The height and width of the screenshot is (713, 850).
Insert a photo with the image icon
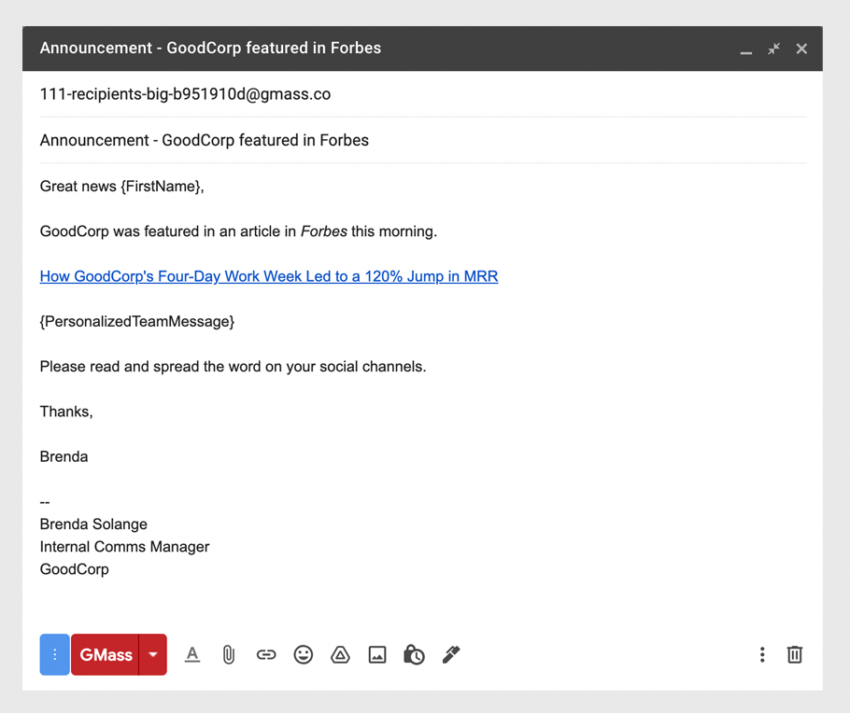(x=377, y=654)
